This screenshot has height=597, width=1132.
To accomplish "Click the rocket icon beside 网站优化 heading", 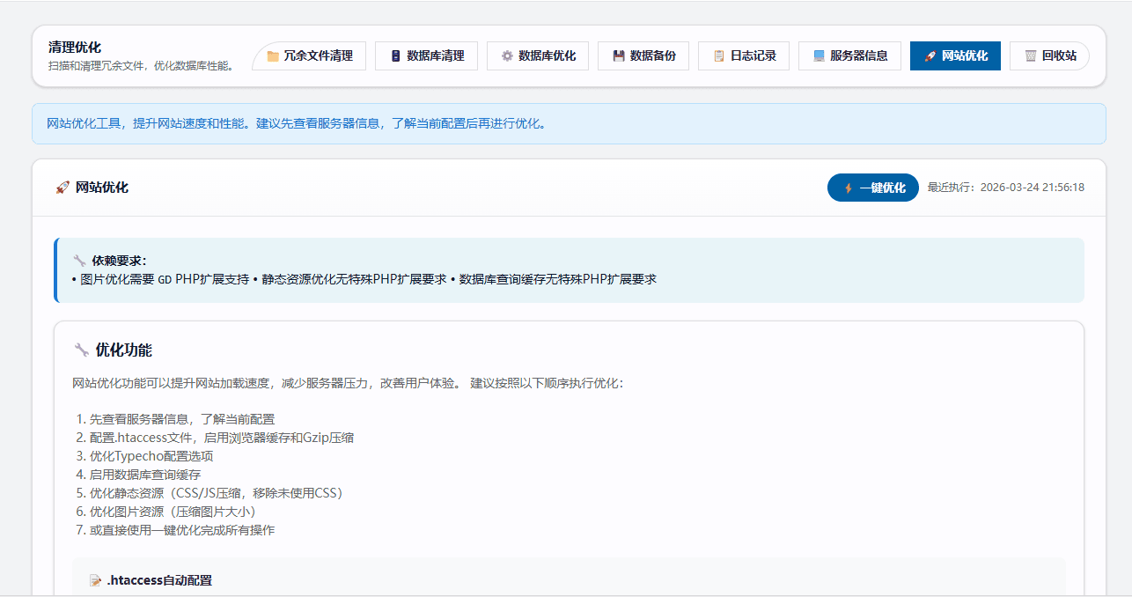I will tap(62, 188).
